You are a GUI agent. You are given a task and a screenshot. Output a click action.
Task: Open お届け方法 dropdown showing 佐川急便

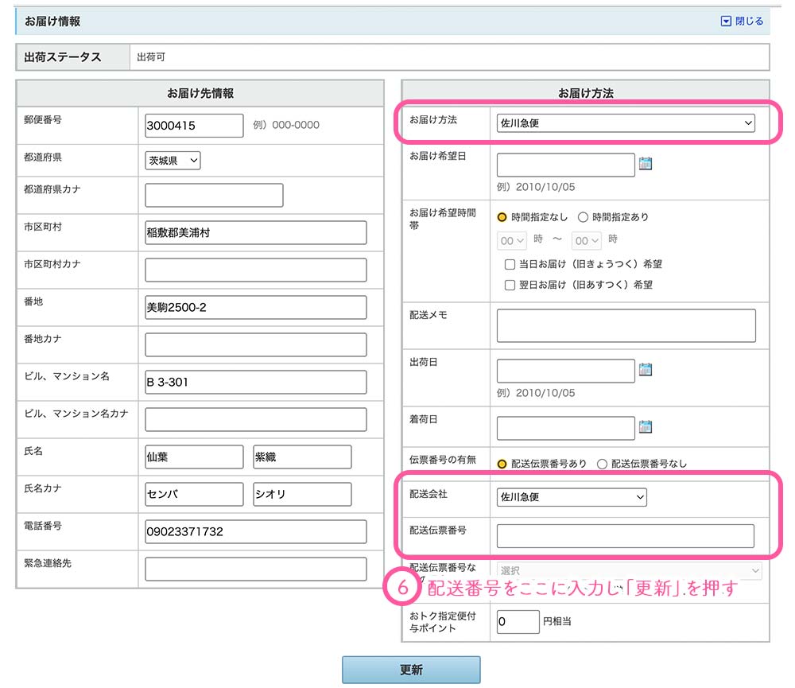[626, 123]
